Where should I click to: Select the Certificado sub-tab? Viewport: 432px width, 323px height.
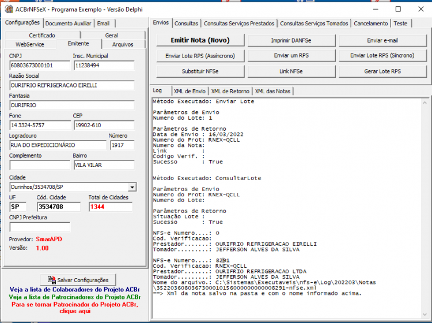coord(42,35)
